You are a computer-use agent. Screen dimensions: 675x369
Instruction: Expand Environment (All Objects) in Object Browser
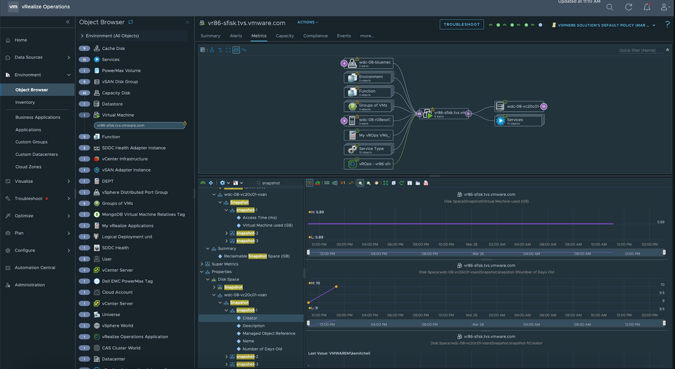(x=82, y=36)
